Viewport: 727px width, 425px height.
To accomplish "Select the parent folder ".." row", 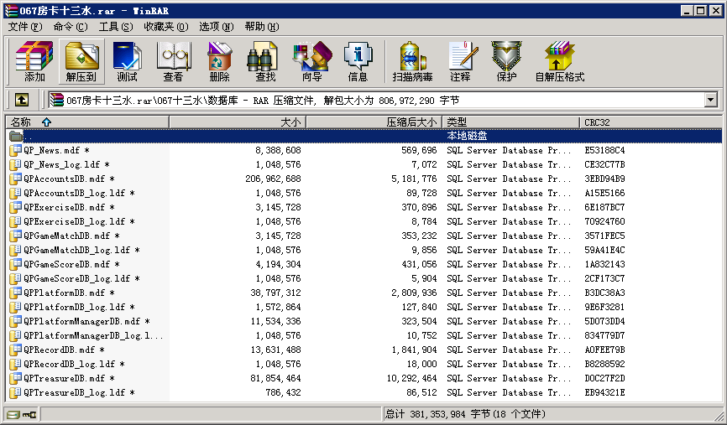I will pyautogui.click(x=29, y=136).
